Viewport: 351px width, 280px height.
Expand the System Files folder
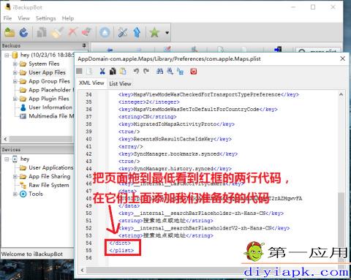15,64
